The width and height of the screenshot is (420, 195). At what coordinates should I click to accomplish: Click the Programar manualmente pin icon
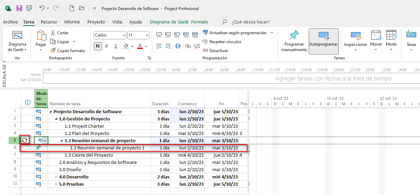(x=294, y=35)
